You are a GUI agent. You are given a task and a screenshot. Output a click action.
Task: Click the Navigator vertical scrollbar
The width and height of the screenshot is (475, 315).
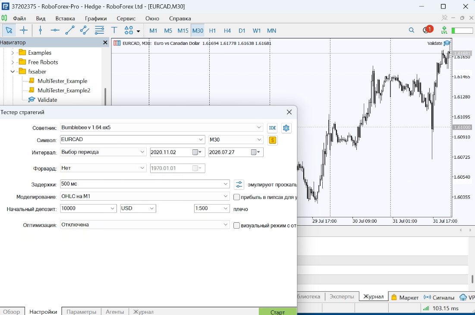[105, 96]
